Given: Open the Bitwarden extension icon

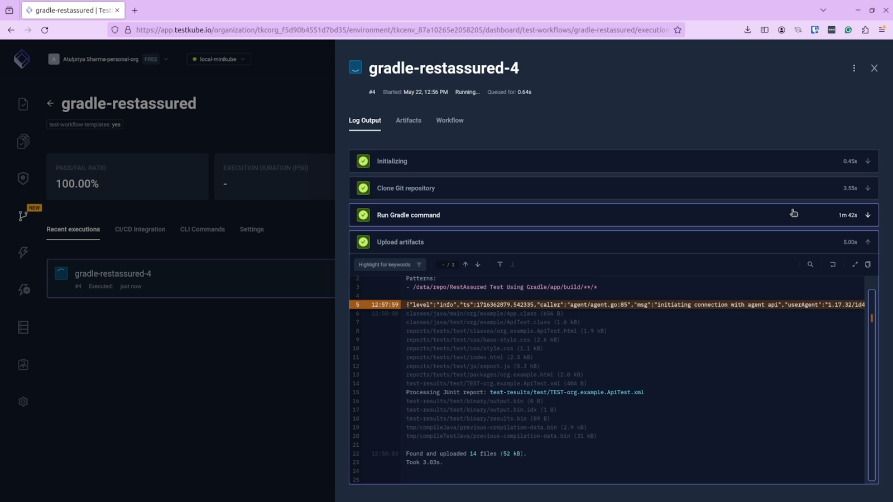Looking at the screenshot, I should [x=815, y=30].
